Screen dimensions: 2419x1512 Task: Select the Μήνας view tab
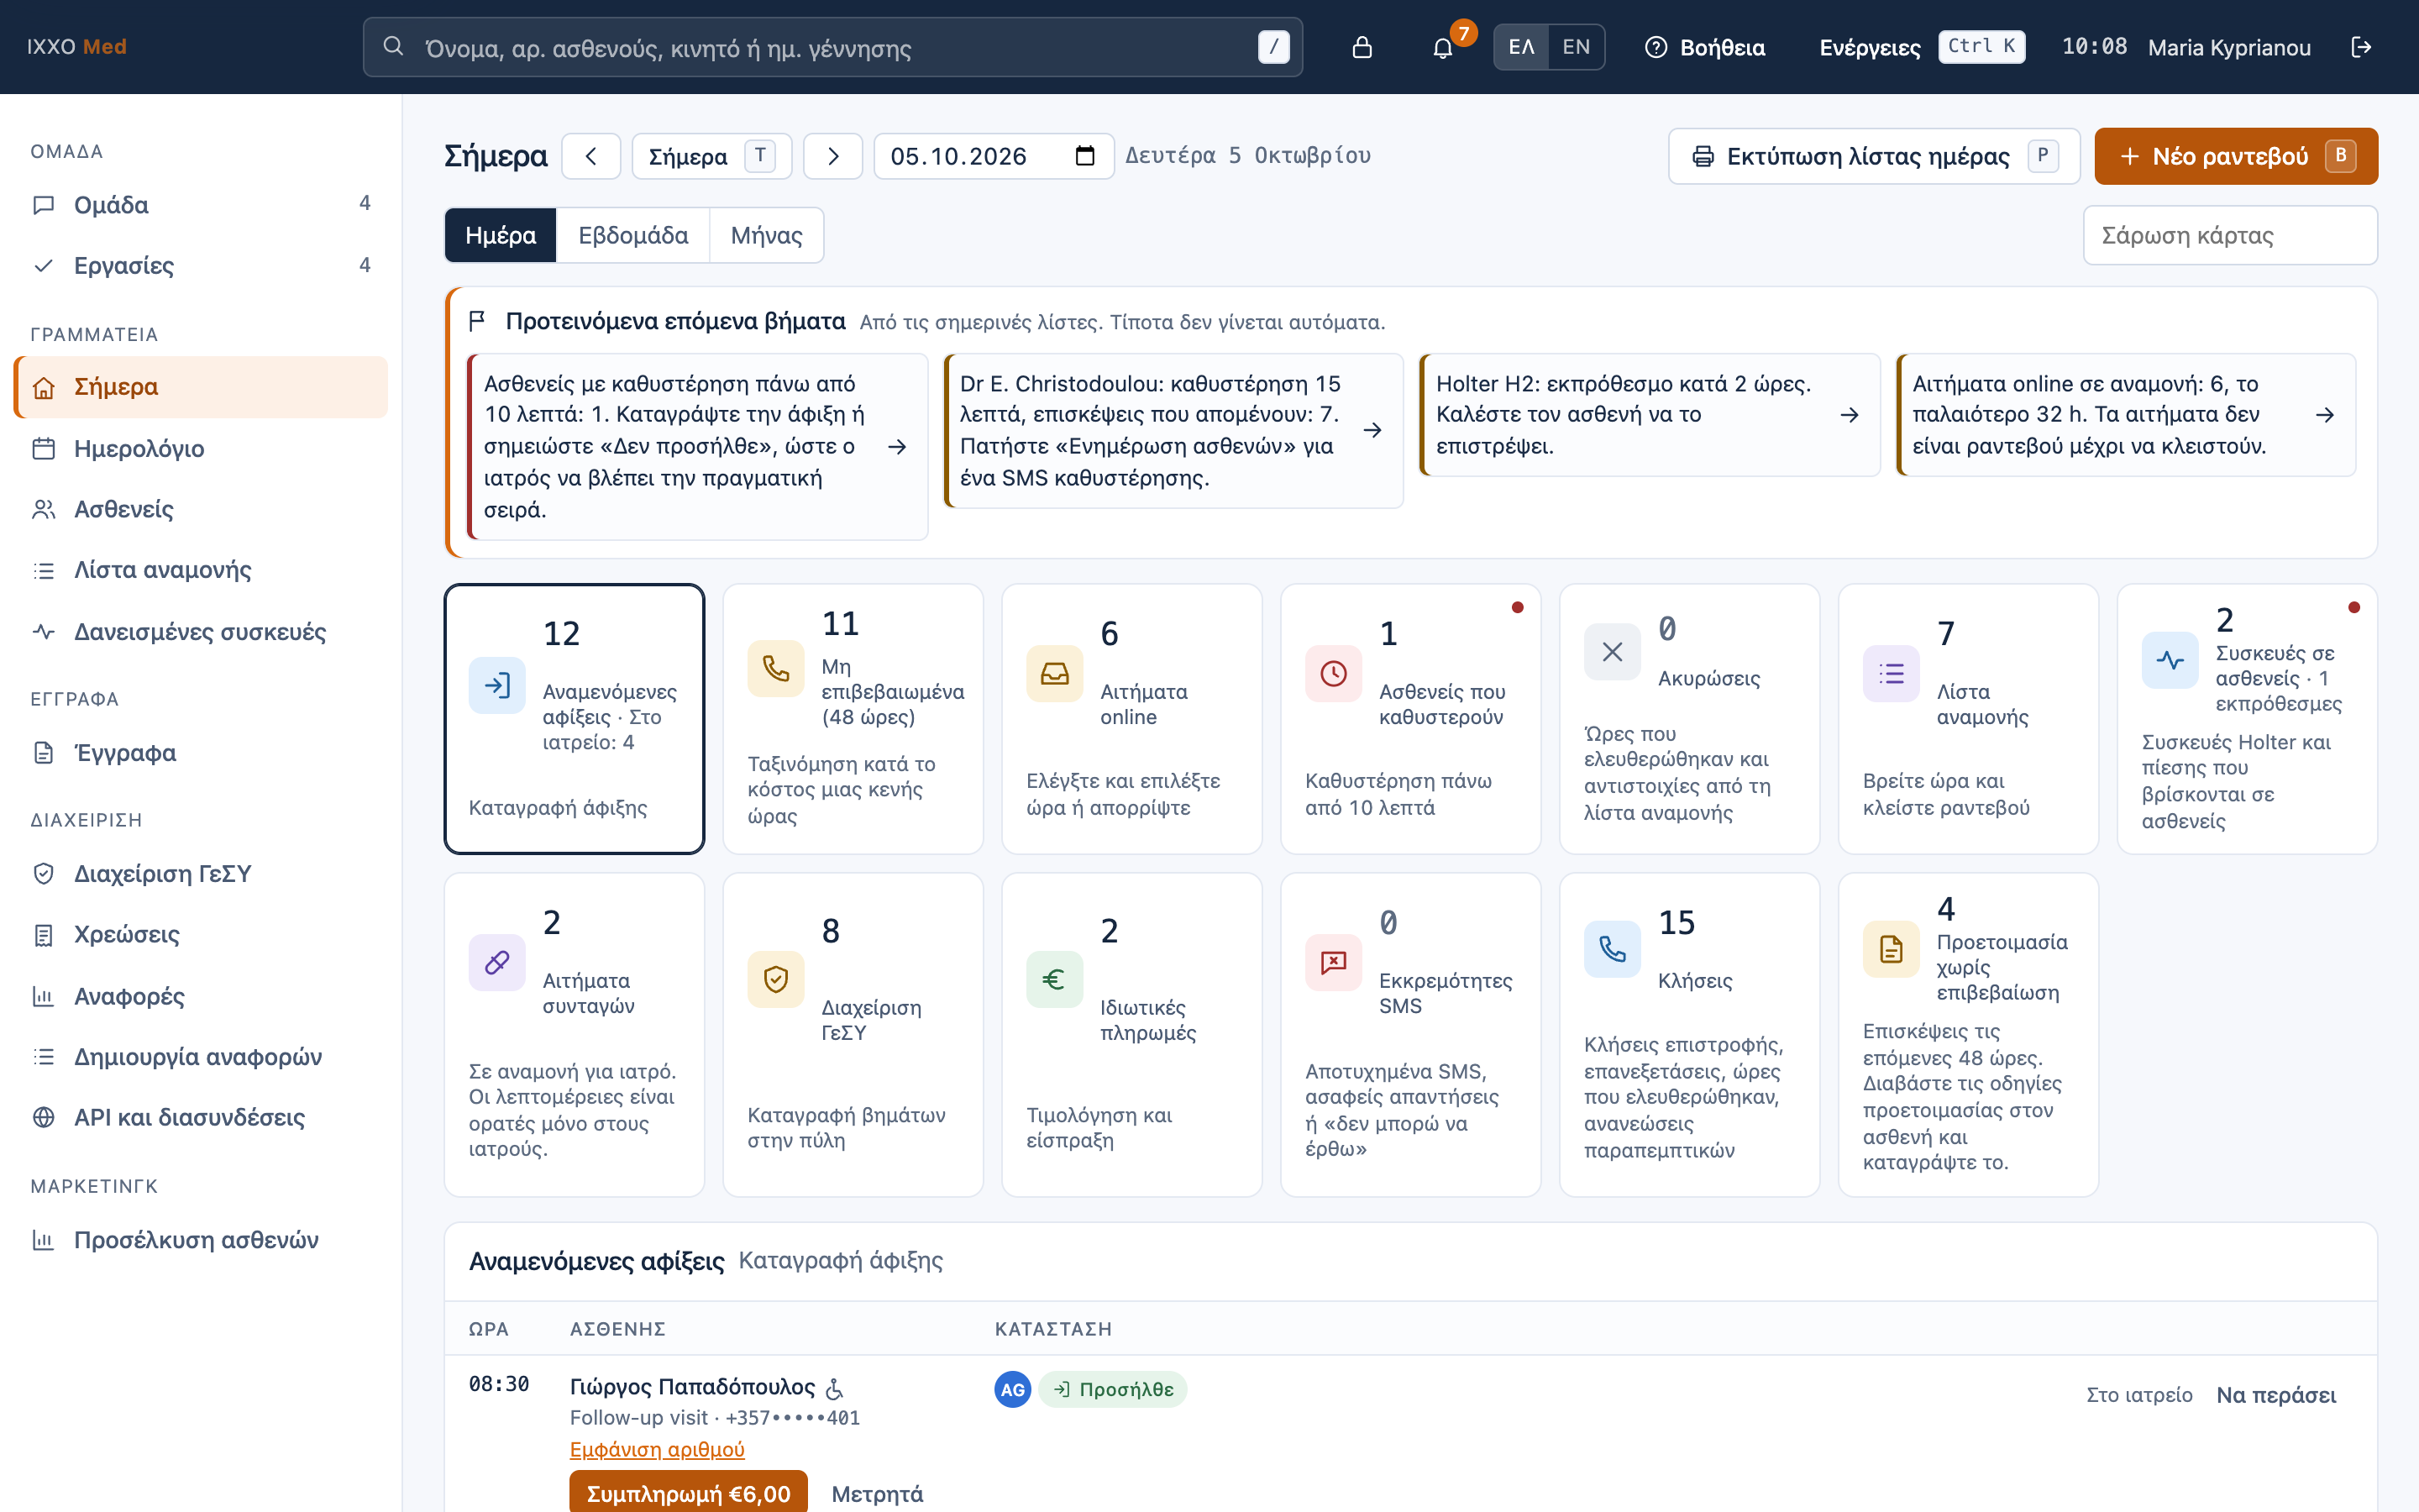pyautogui.click(x=766, y=235)
